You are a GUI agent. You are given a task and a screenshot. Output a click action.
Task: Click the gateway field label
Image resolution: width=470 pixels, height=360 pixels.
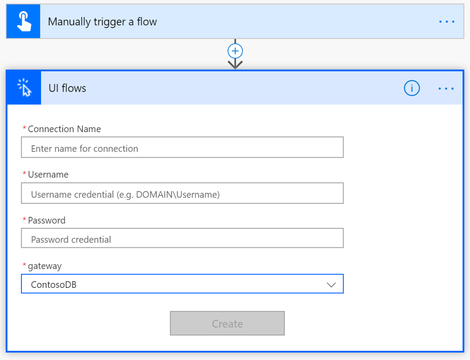point(44,266)
